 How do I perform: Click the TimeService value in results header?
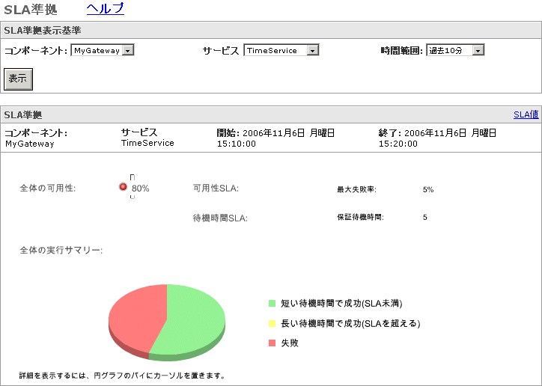147,143
